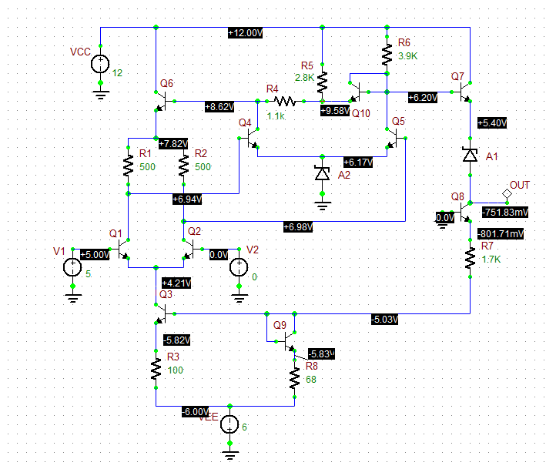Click resistor R4 1.1k symbol
This screenshot has height=469, width=556.
pos(285,102)
